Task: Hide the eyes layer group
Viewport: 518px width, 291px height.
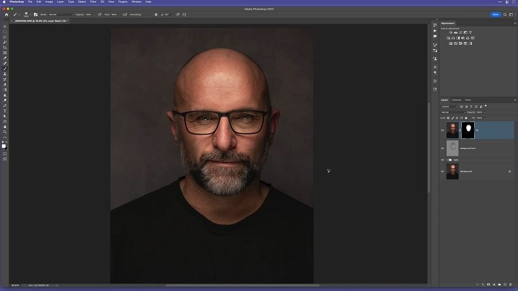Action: coord(443,160)
